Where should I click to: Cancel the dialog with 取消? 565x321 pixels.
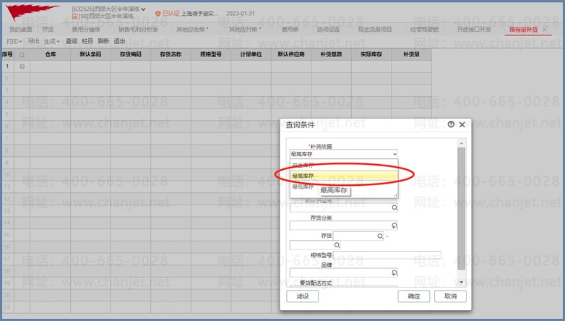(x=450, y=296)
